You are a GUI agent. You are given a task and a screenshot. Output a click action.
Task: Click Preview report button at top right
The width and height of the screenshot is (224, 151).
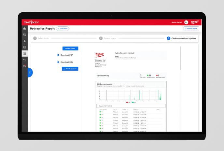point(191,29)
